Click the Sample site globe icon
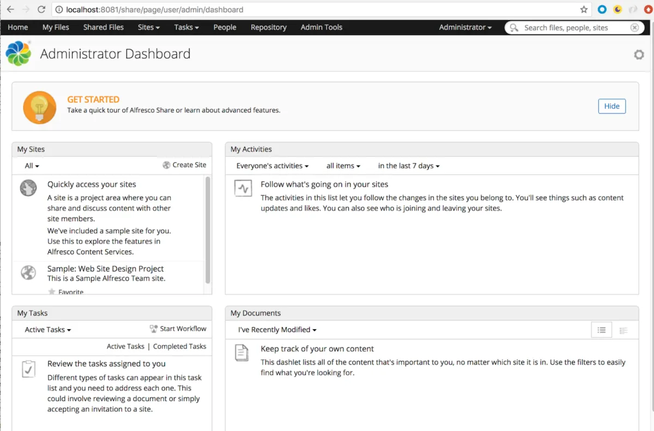Screen dimensions: 654x431 click(x=28, y=272)
